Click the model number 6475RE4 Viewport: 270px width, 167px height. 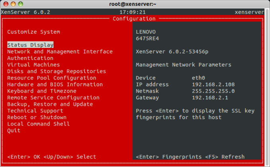click(147, 38)
